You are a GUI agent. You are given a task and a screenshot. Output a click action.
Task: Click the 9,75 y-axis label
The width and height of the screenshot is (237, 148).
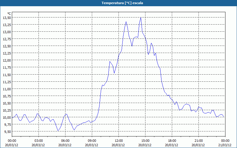tap(8, 125)
